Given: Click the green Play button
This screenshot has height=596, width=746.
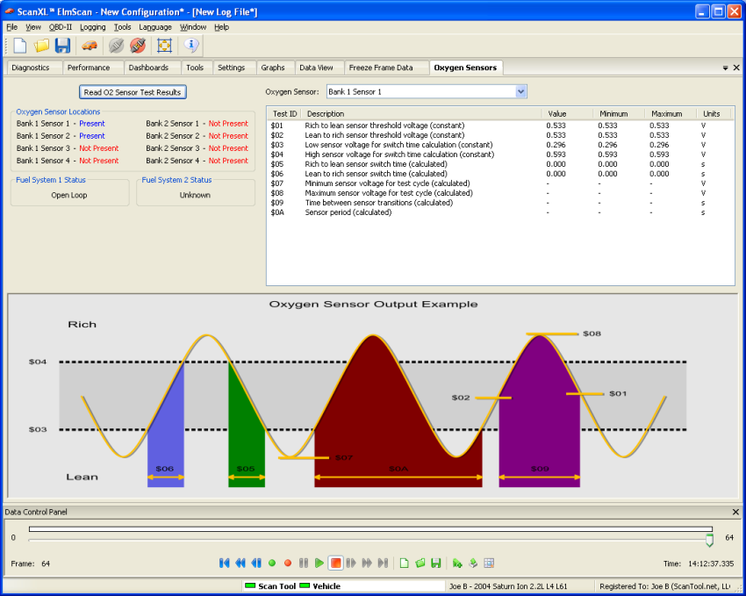Looking at the screenshot, I should tap(319, 564).
